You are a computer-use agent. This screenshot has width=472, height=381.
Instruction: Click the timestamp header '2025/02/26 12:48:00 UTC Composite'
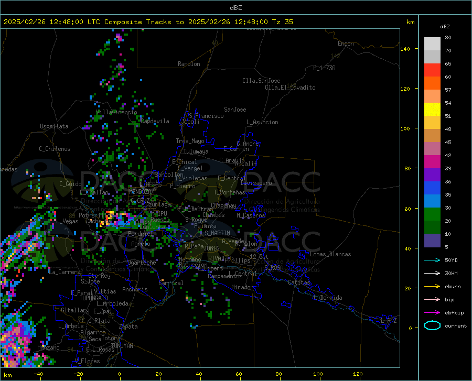pos(72,22)
